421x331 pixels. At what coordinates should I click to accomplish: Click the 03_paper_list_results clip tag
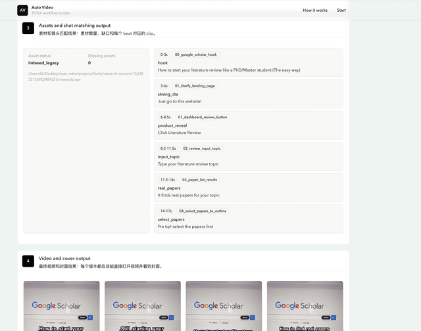coord(199,180)
